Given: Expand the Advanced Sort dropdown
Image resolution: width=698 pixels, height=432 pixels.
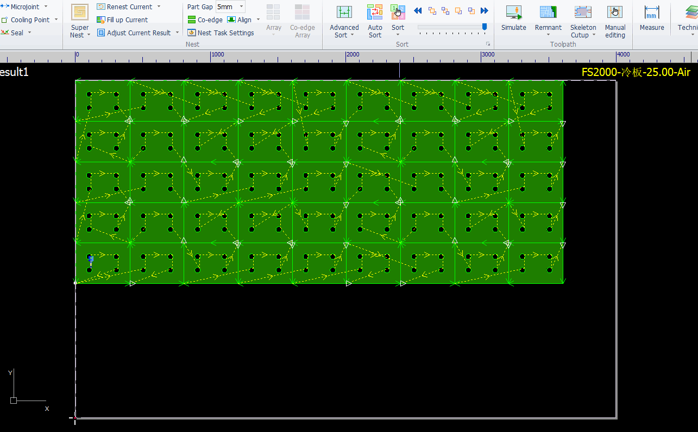Looking at the screenshot, I should 352,35.
